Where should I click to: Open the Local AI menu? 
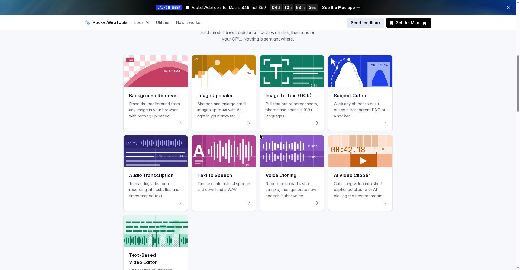pyautogui.click(x=142, y=22)
